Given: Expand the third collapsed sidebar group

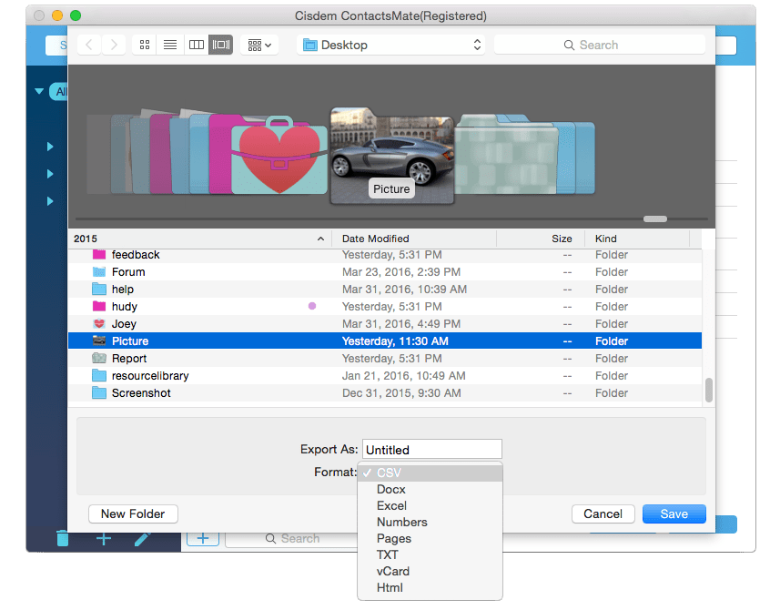Looking at the screenshot, I should click(50, 201).
